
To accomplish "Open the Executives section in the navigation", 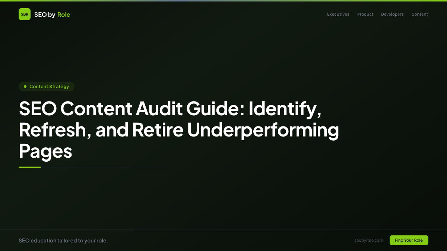I will tap(338, 14).
